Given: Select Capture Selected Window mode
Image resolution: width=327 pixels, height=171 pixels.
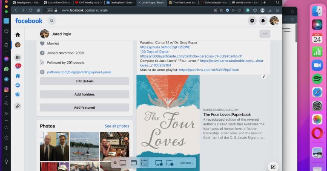Looking at the screenshot, I should coord(134,163).
